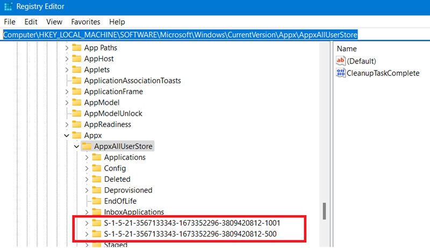Click the Applets folder icon
The height and width of the screenshot is (248, 430).
76,69
